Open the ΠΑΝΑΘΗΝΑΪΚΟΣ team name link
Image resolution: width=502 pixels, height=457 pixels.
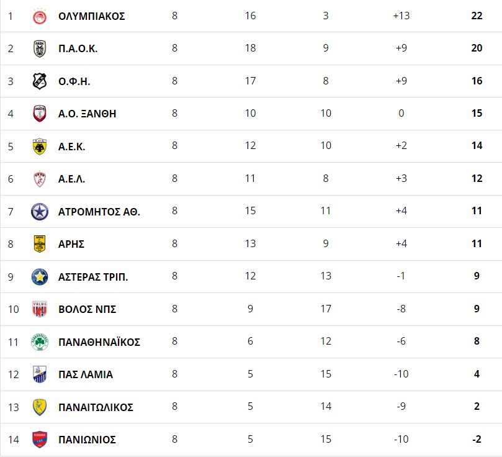99,342
